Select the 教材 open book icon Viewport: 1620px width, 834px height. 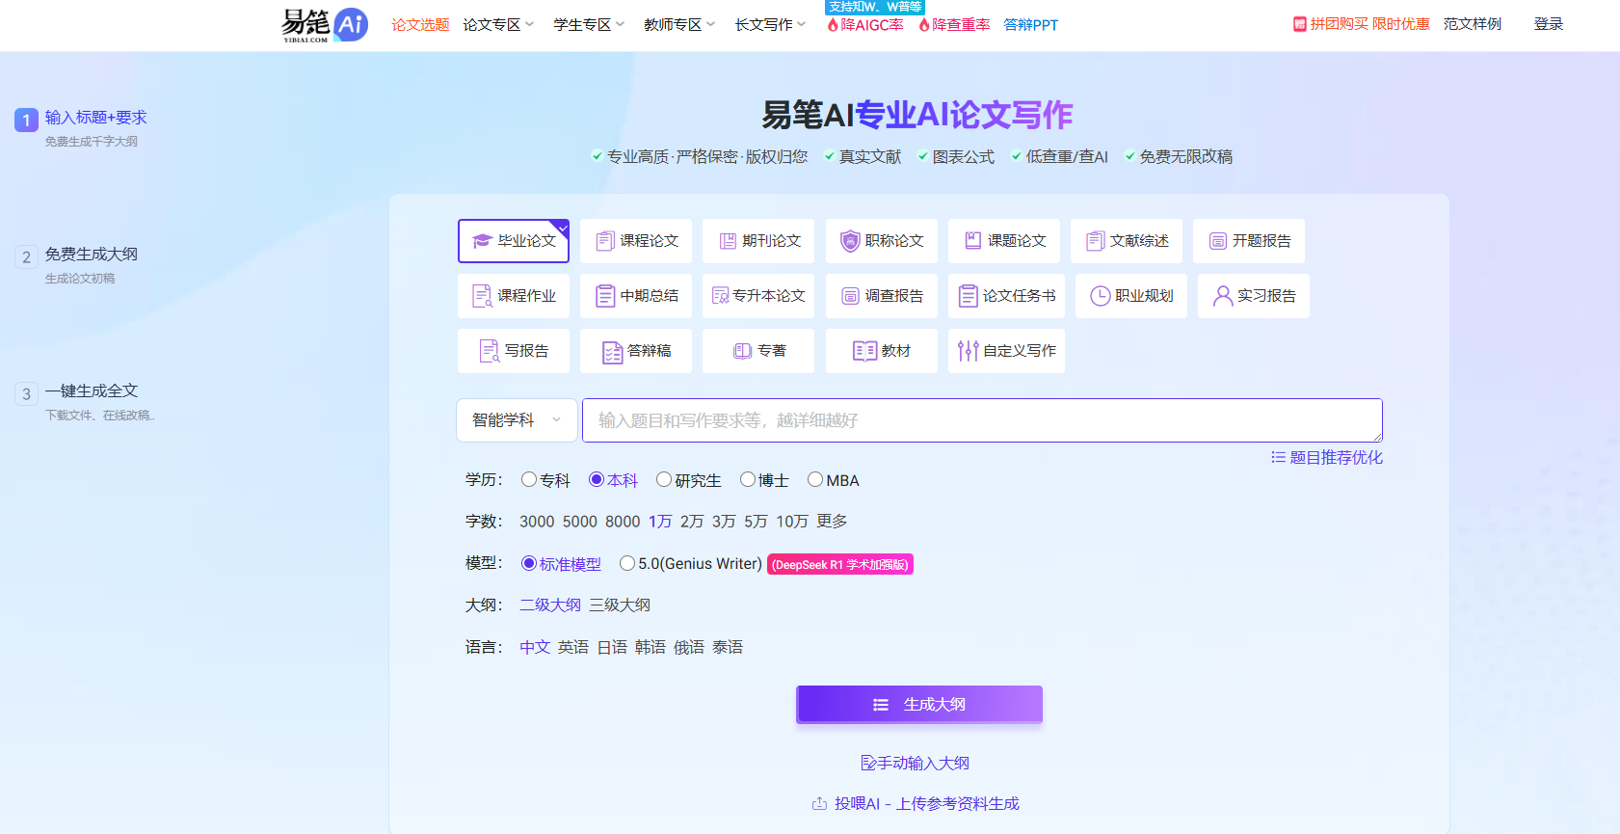point(864,351)
